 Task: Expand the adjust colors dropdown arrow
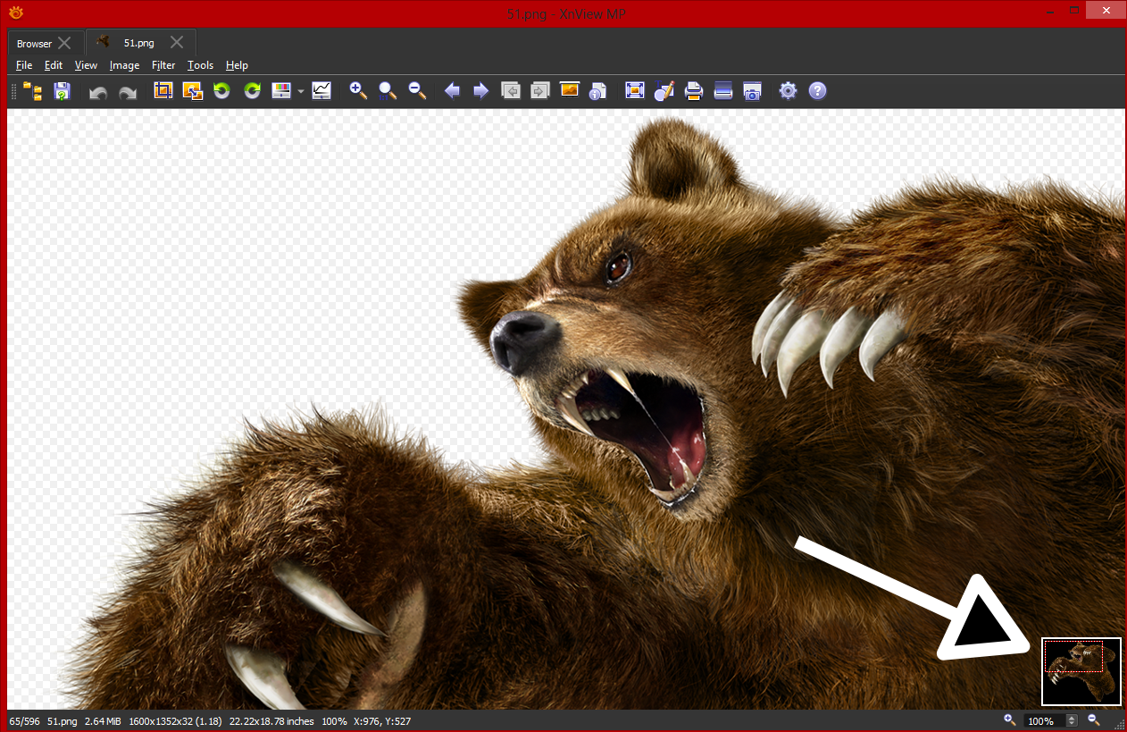click(301, 91)
